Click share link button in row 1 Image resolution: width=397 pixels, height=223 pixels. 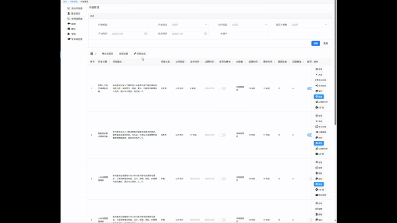(x=321, y=86)
